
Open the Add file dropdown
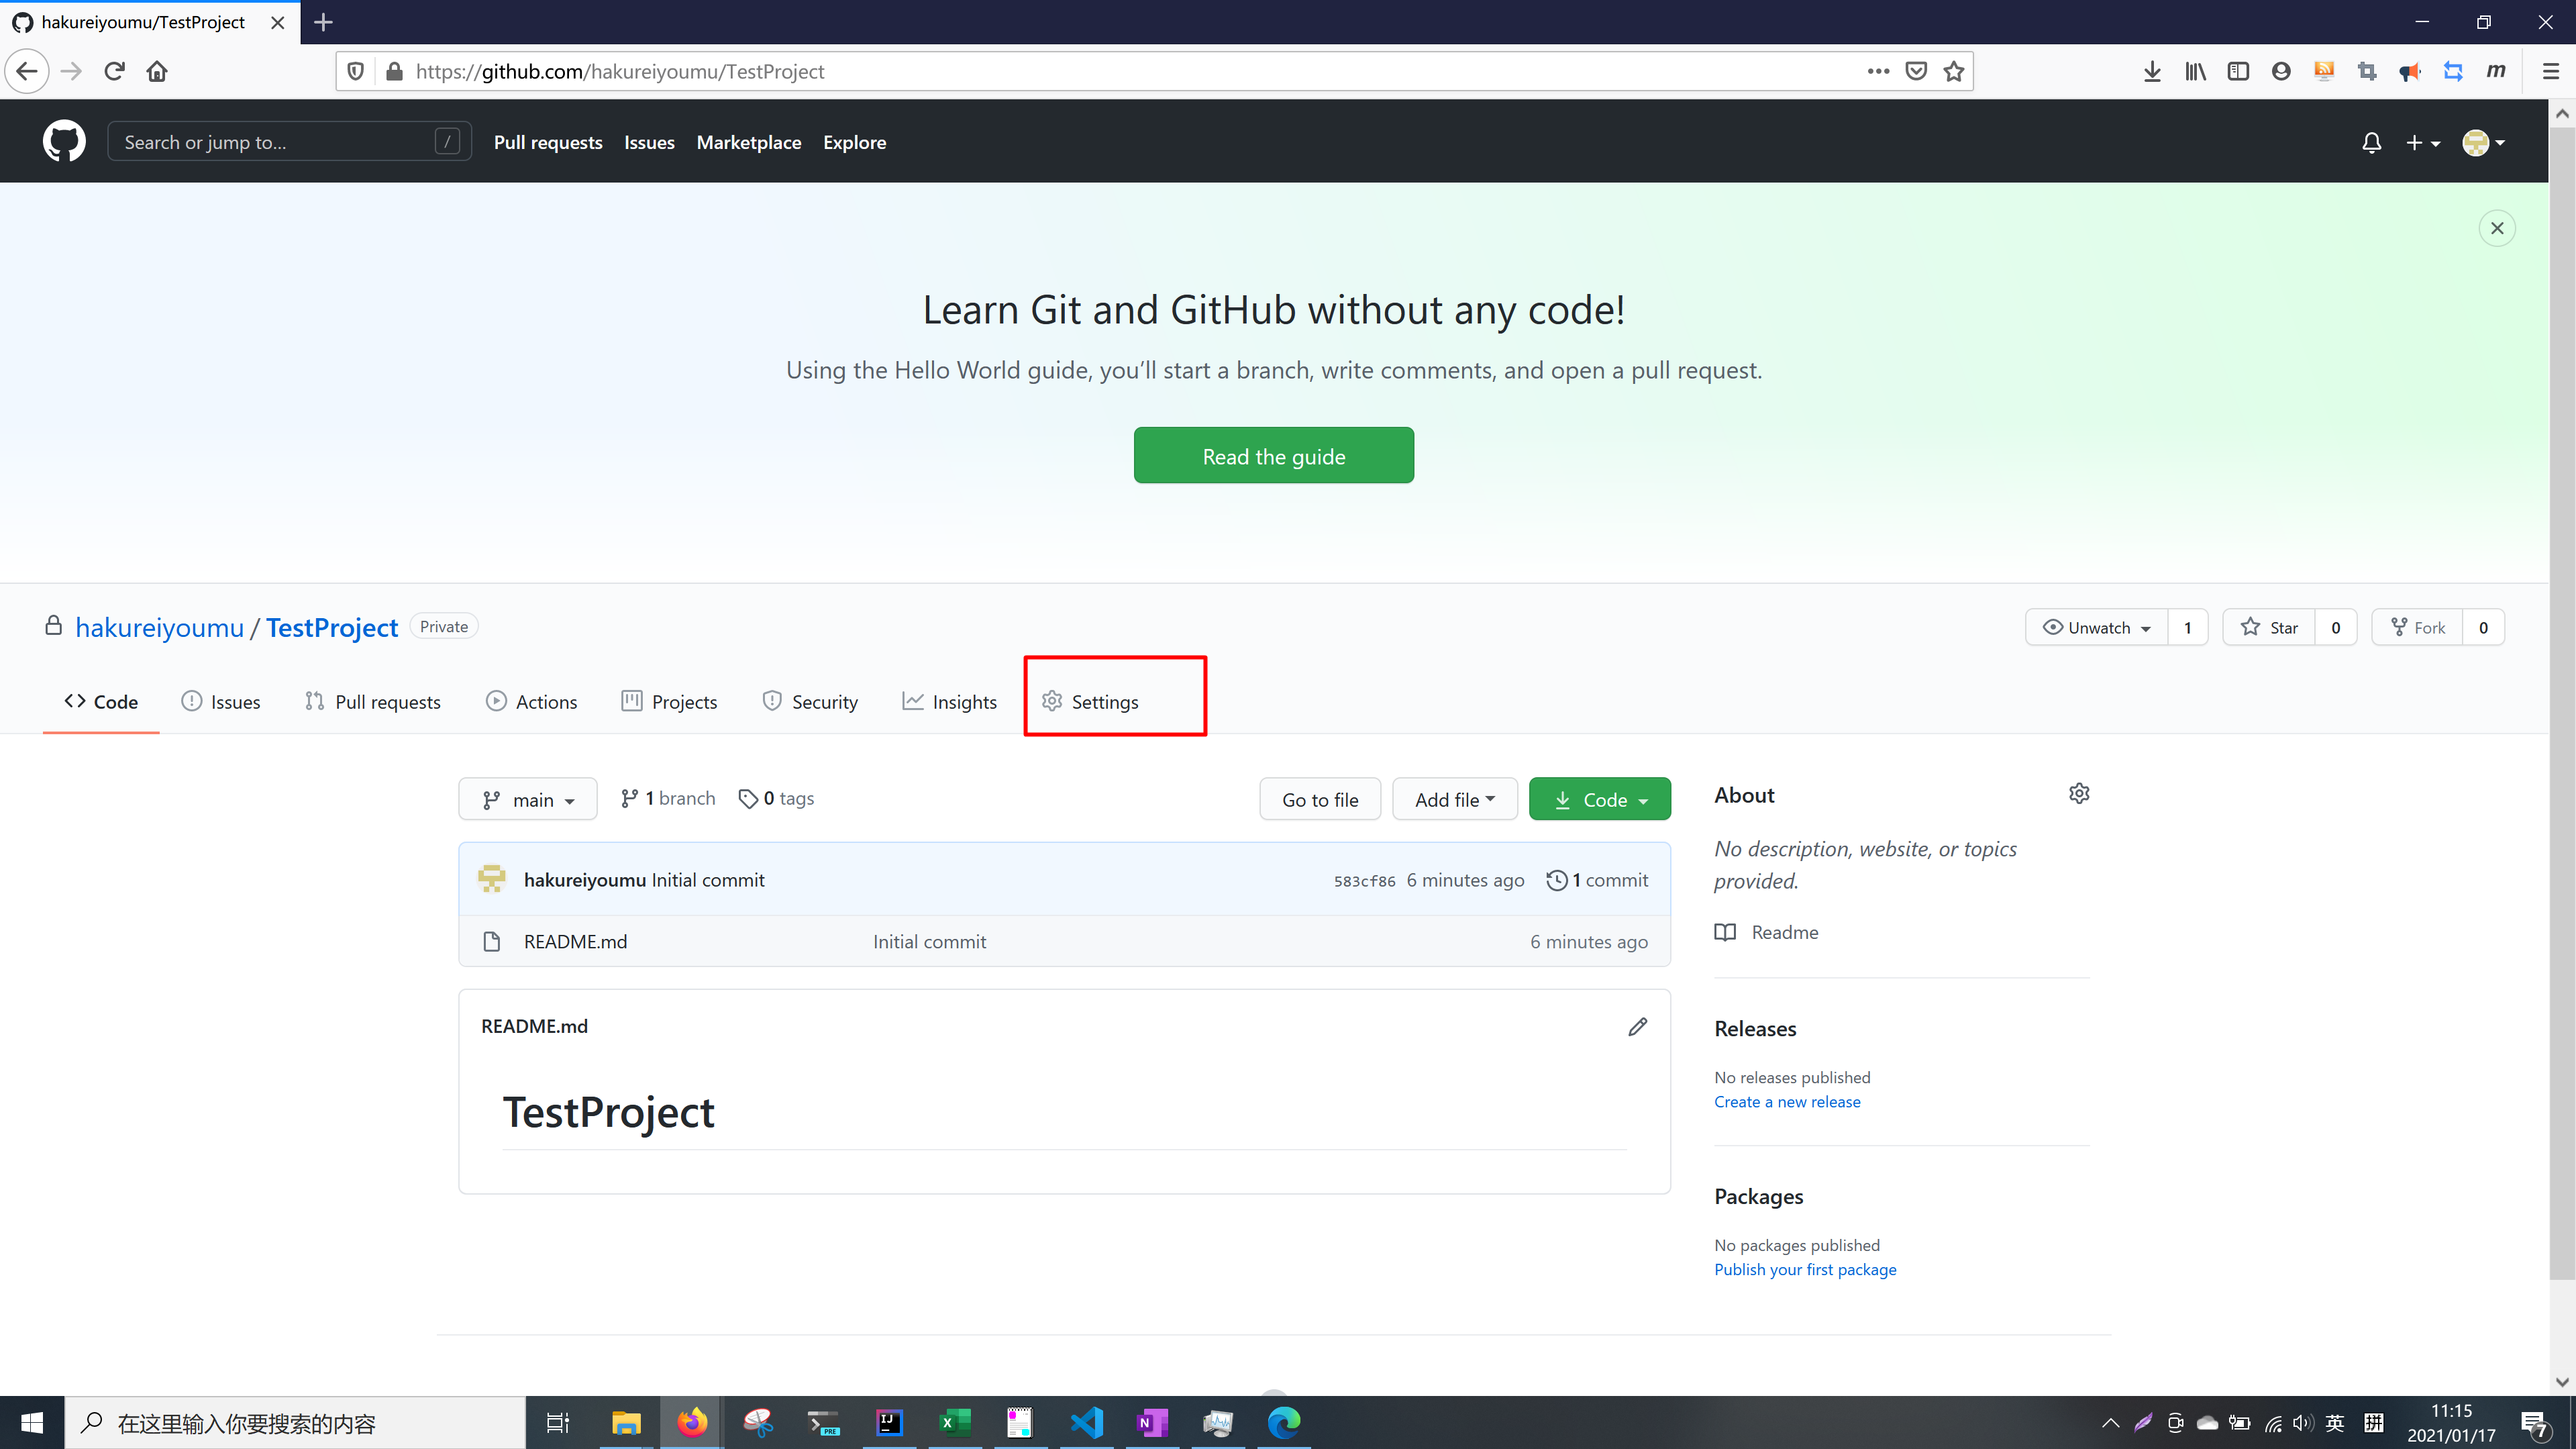click(x=1454, y=800)
